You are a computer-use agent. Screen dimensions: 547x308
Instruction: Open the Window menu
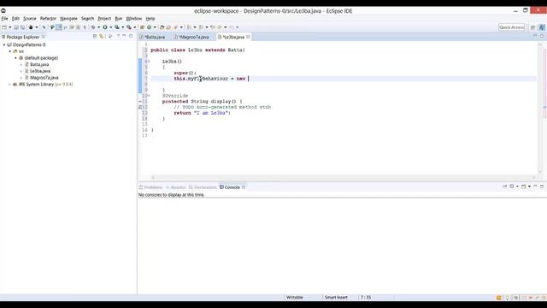pos(134,19)
